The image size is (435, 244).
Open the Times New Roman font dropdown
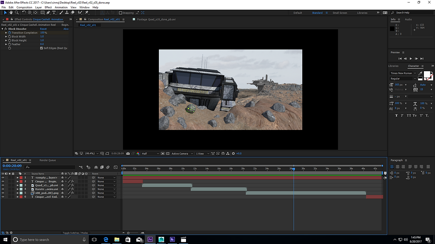pyautogui.click(x=403, y=74)
